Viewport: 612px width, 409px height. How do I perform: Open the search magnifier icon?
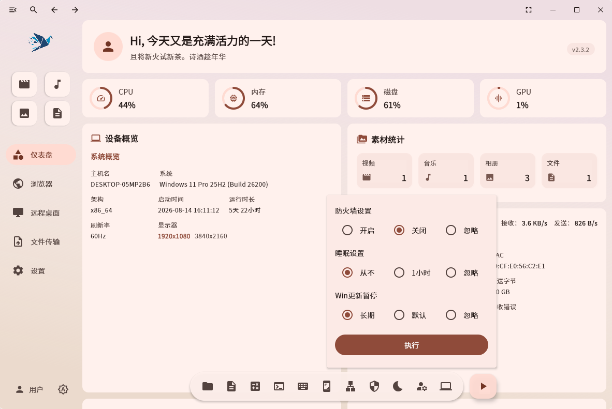point(34,10)
